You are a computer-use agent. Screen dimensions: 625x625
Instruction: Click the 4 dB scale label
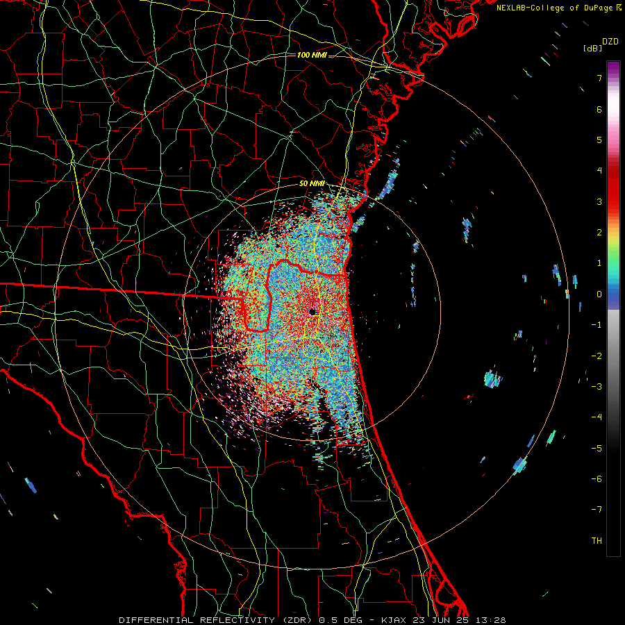pos(599,171)
